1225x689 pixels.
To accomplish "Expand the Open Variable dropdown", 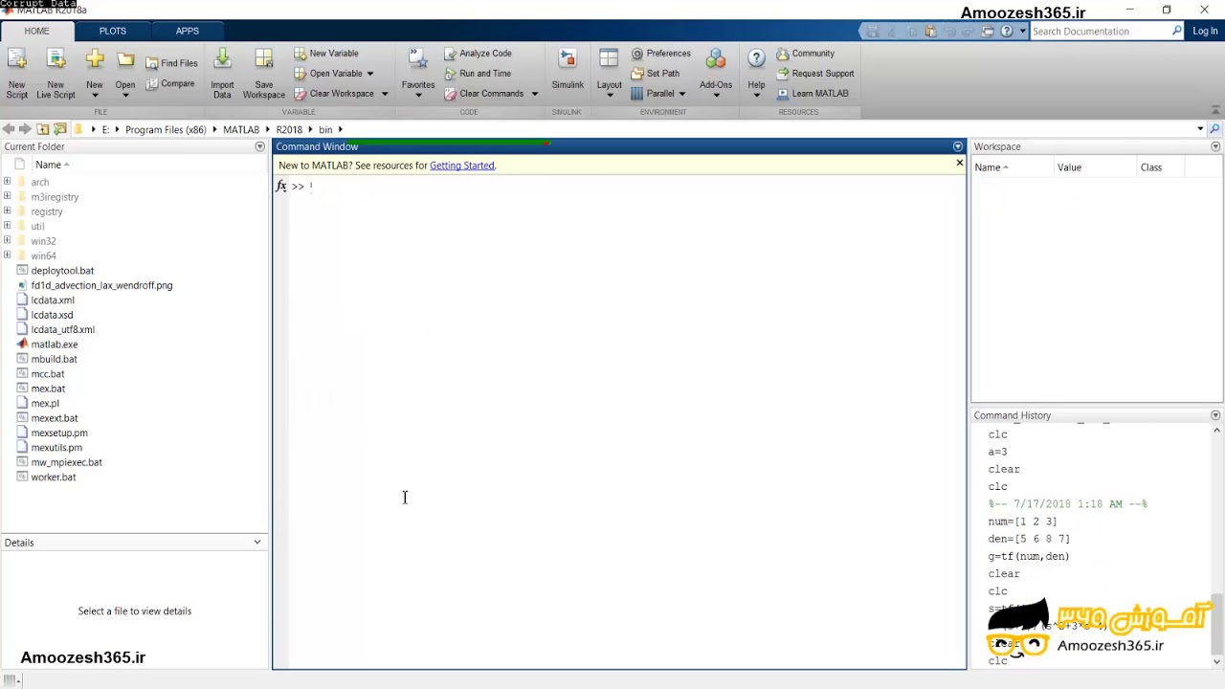I will click(369, 74).
